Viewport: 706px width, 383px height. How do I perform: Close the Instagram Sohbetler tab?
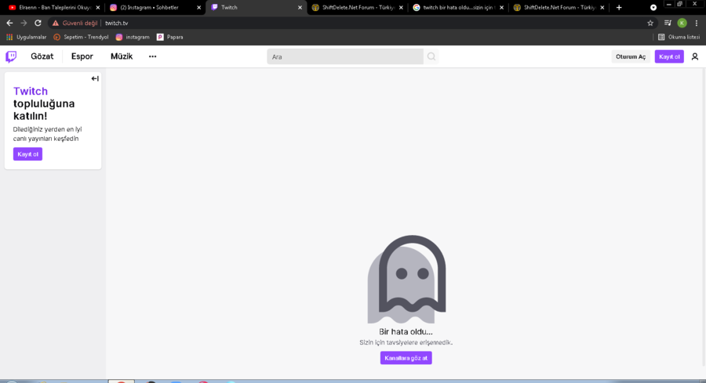[199, 8]
